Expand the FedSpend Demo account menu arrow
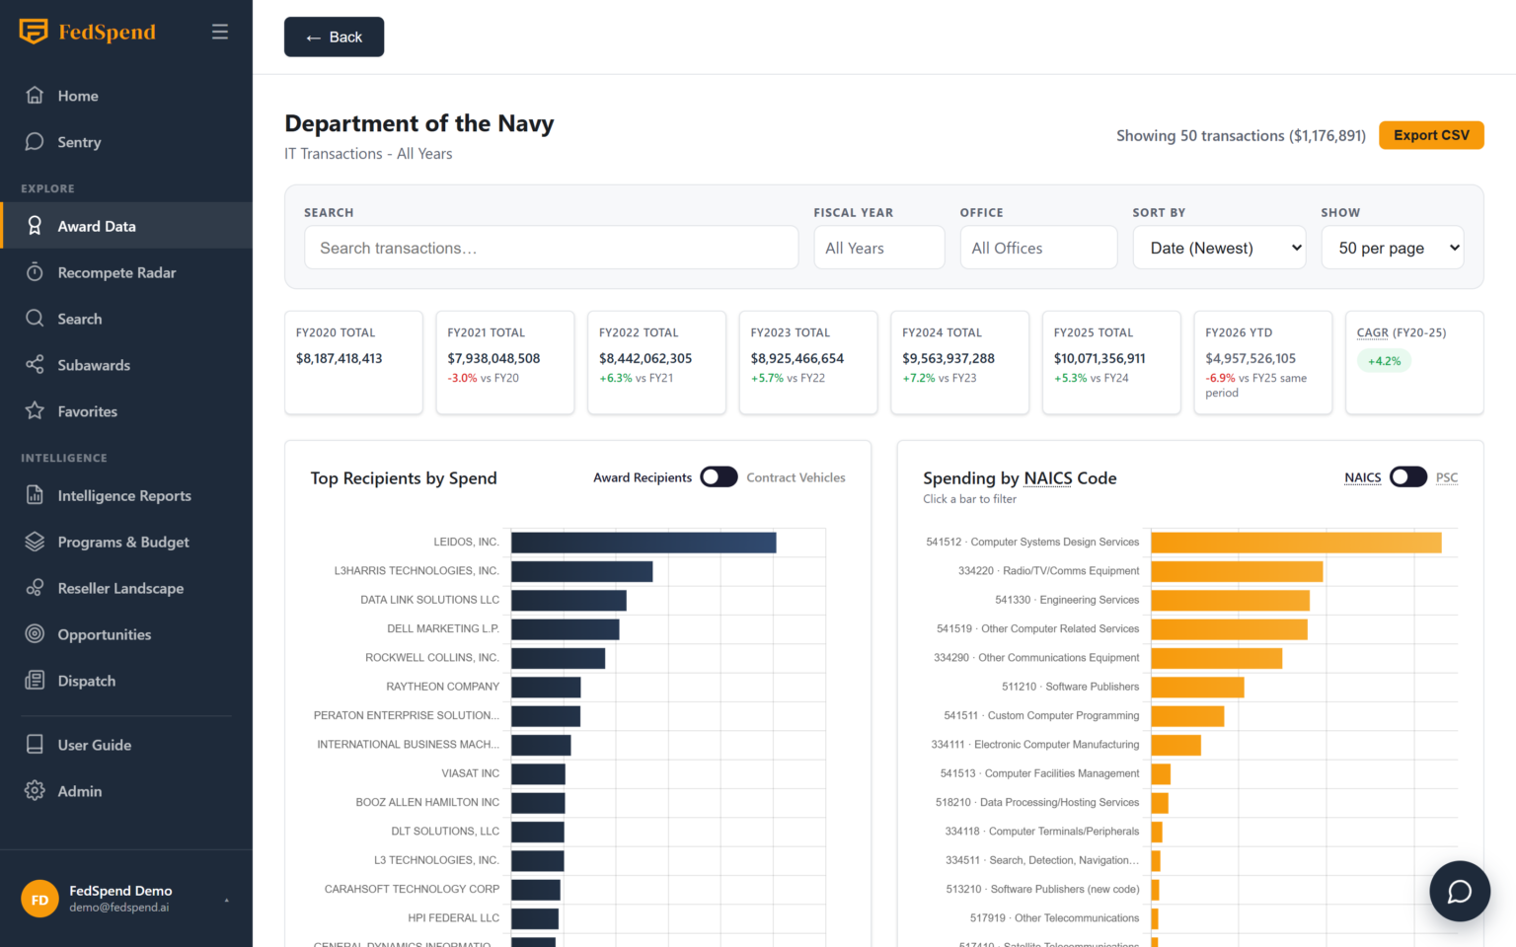This screenshot has height=947, width=1516. (227, 900)
